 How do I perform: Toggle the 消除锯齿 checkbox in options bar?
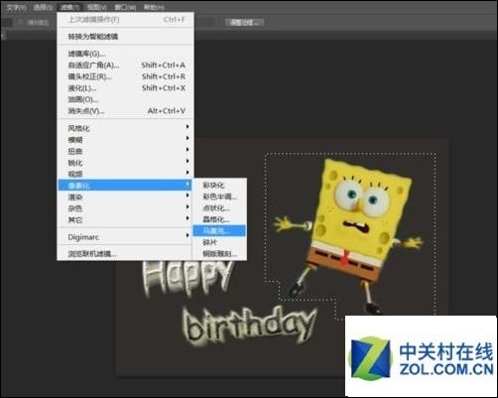click(21, 23)
